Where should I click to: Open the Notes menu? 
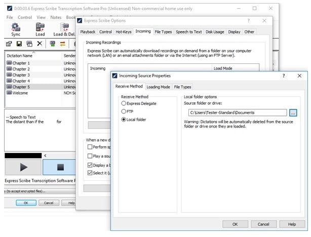pos(56,17)
